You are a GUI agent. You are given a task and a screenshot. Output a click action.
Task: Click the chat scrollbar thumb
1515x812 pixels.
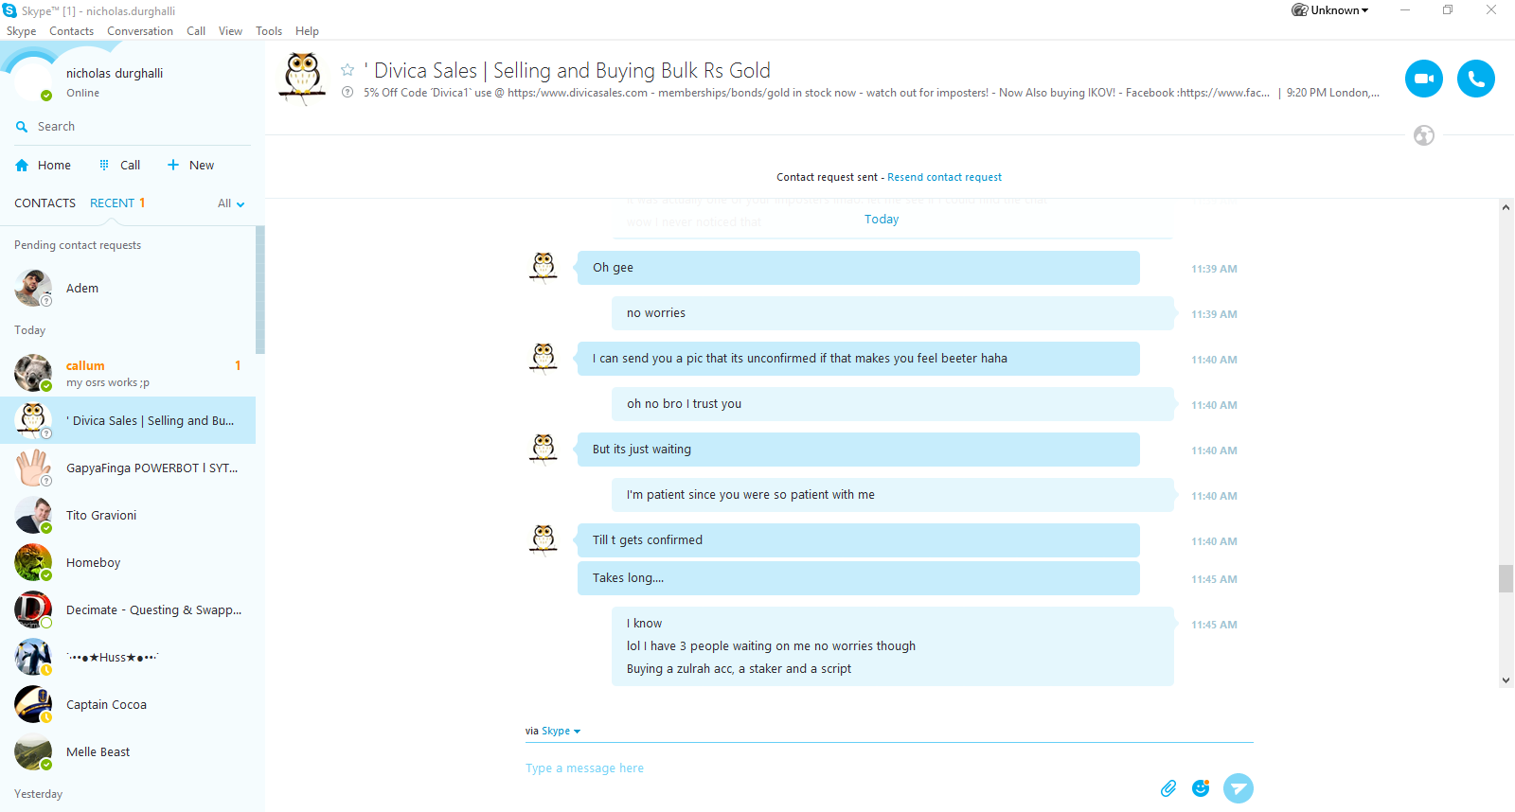click(1506, 578)
